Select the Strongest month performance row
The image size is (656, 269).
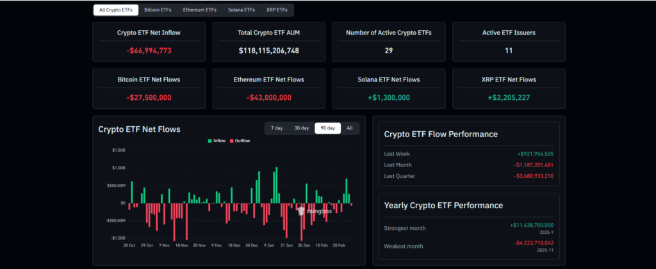[x=468, y=228]
